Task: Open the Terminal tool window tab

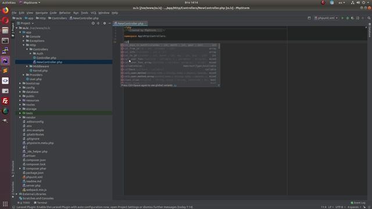Action: pos(40,203)
